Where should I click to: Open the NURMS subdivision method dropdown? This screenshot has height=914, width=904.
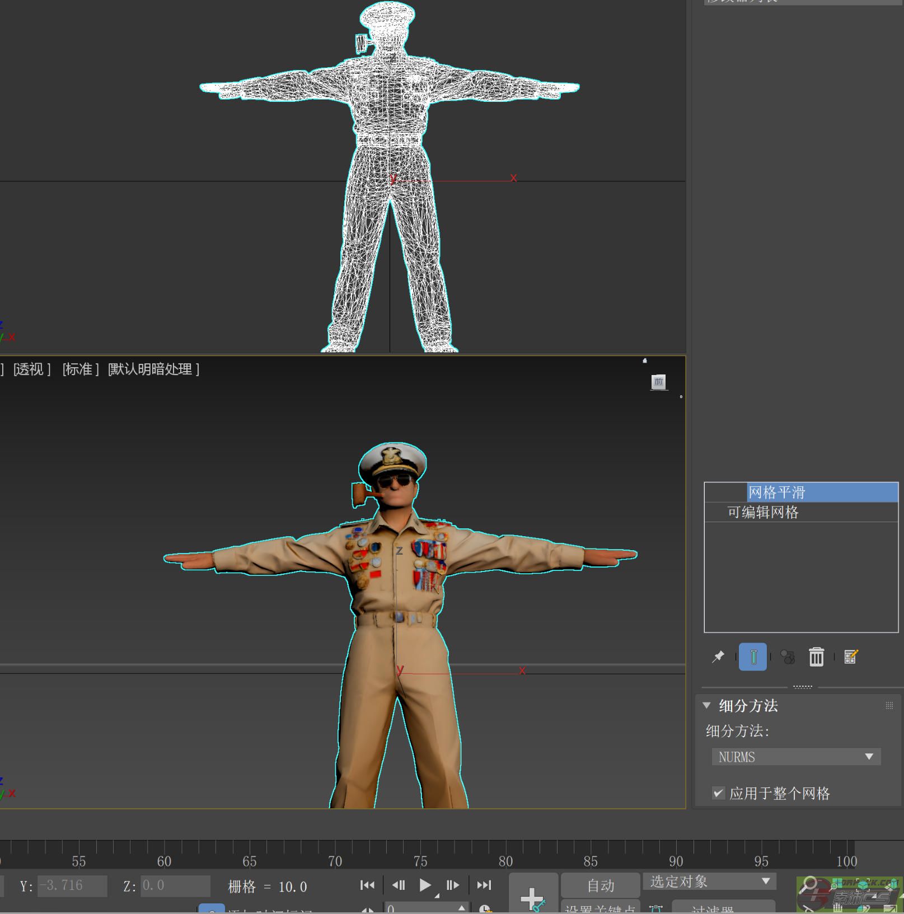tap(796, 757)
